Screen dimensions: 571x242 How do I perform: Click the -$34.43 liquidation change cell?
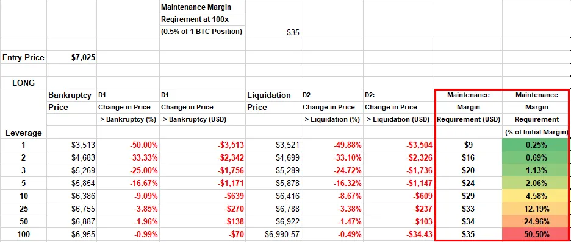pos(398,234)
